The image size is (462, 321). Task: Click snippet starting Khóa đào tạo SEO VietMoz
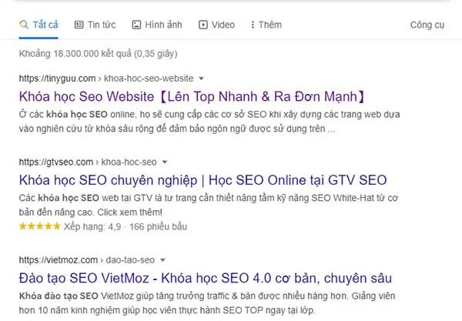tap(207, 303)
